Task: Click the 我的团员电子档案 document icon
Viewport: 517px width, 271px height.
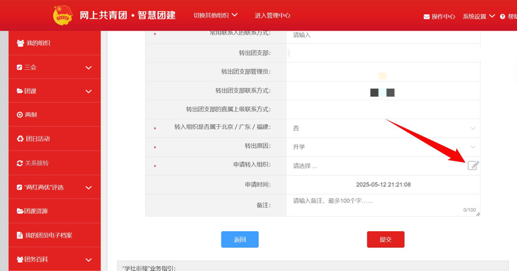Action: point(20,235)
